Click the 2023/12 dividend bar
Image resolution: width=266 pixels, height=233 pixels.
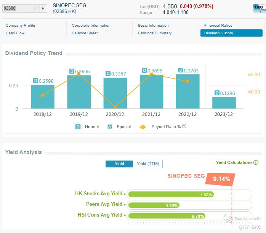click(x=224, y=103)
